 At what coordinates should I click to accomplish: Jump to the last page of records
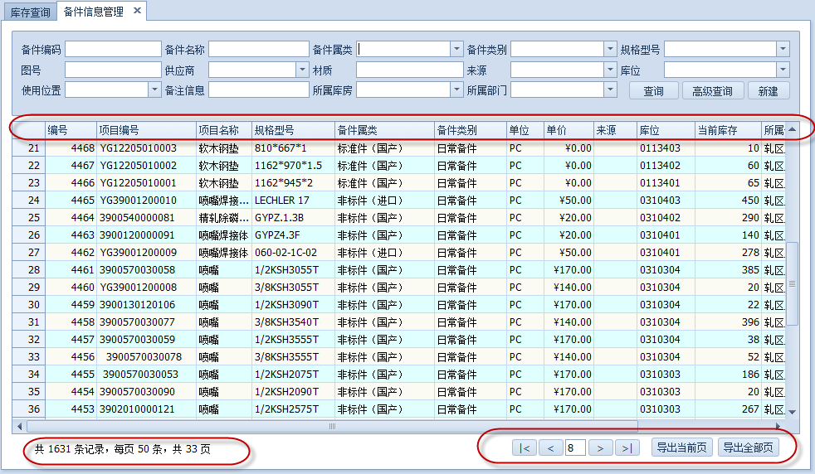click(627, 448)
